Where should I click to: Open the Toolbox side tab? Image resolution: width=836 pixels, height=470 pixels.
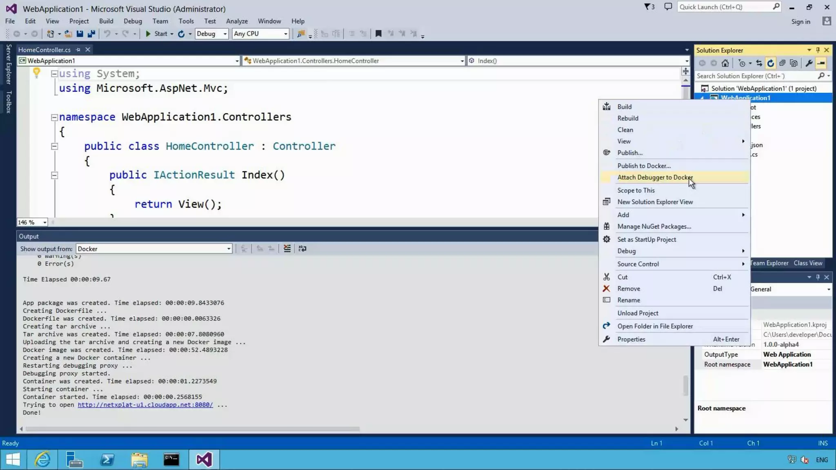[8, 102]
